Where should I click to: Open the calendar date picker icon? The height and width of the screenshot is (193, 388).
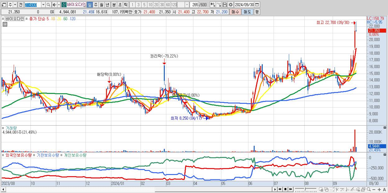(257, 5)
